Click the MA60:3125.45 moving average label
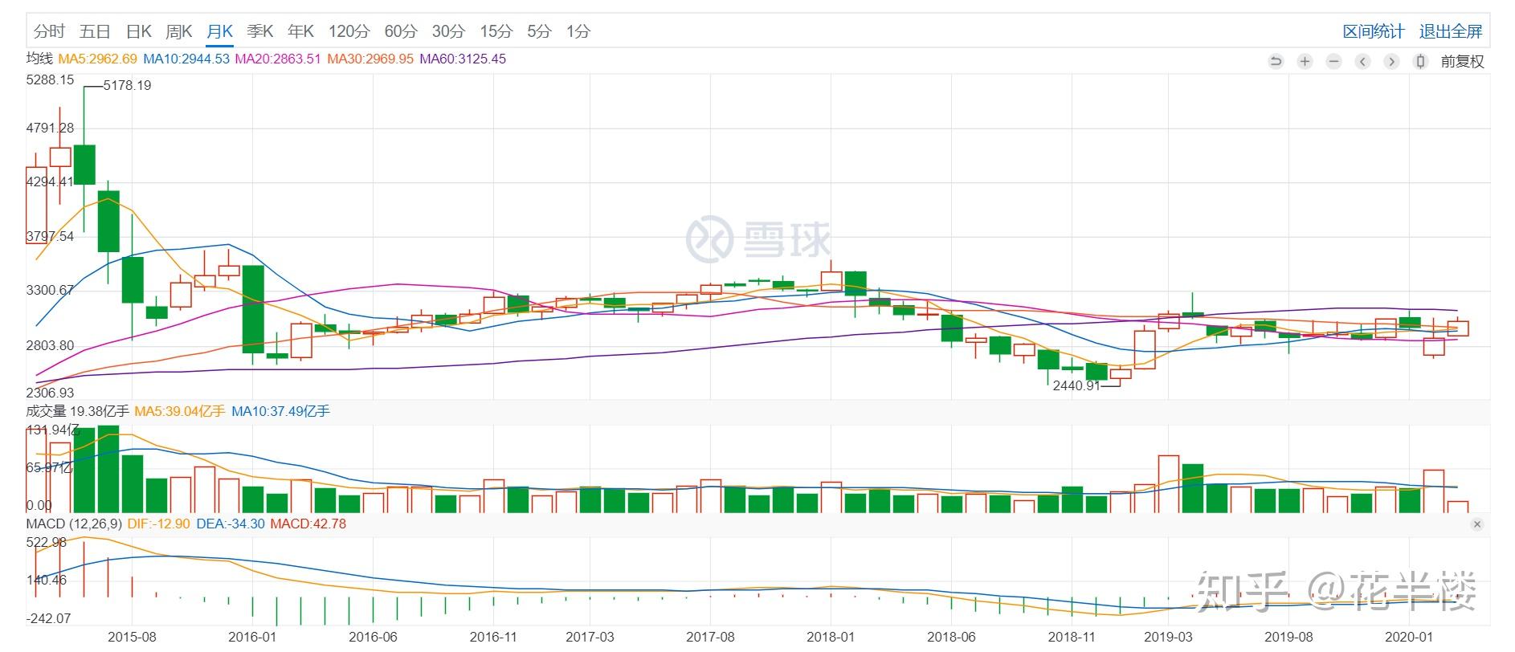Screen dimensions: 1515x652 click(x=463, y=59)
